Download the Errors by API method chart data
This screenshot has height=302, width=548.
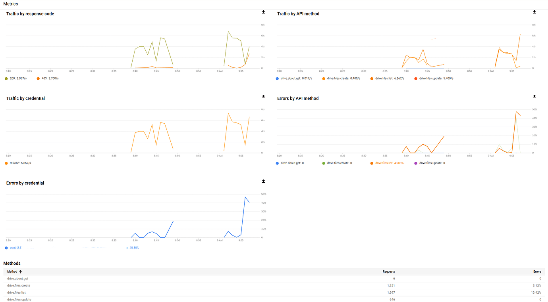pos(534,96)
